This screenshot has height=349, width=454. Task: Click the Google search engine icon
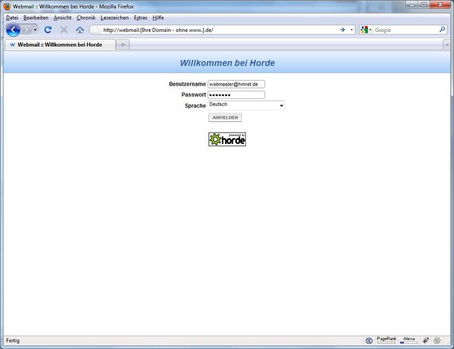click(364, 30)
